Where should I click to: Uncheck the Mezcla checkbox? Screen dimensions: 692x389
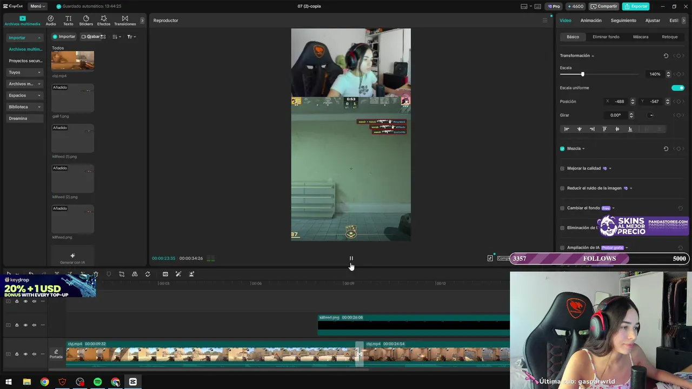[x=562, y=149]
